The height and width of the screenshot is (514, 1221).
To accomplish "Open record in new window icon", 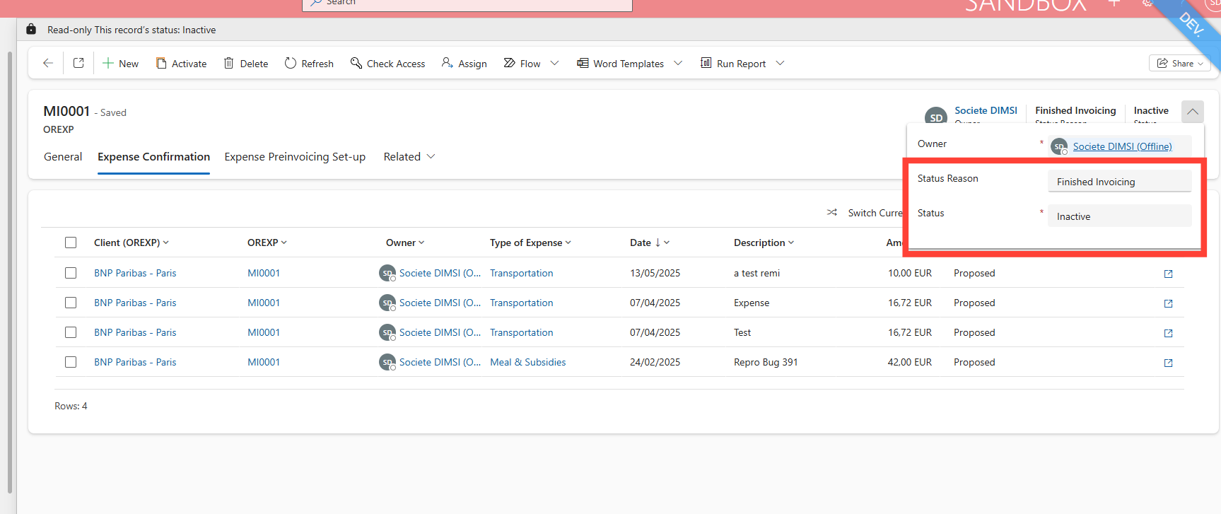I will pos(78,63).
